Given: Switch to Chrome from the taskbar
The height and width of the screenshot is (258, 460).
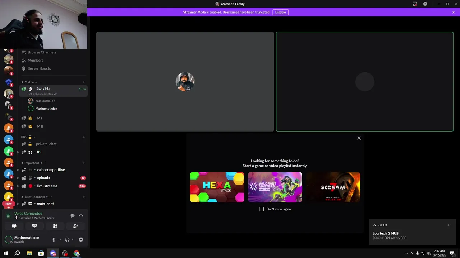Looking at the screenshot, I should pyautogui.click(x=77, y=253).
